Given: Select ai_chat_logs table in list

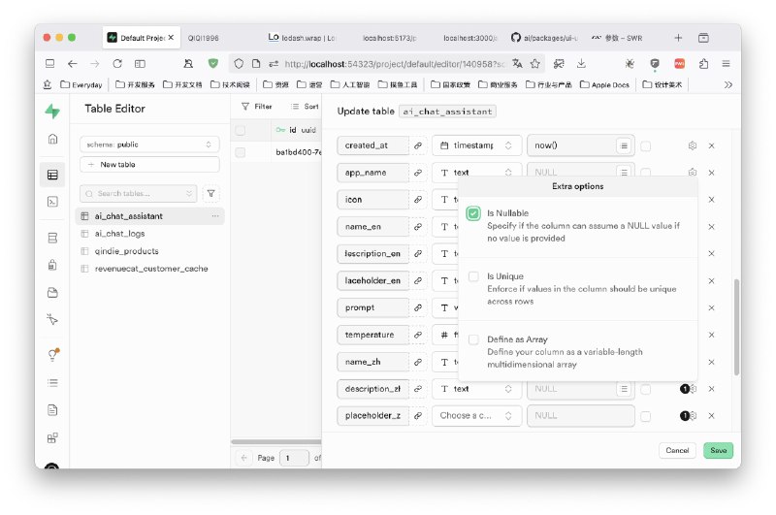Looking at the screenshot, I should tap(119, 234).
